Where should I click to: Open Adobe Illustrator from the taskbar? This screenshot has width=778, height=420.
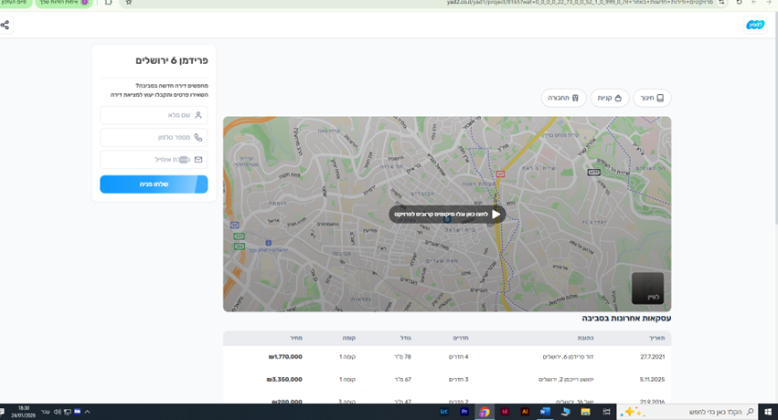click(x=525, y=412)
